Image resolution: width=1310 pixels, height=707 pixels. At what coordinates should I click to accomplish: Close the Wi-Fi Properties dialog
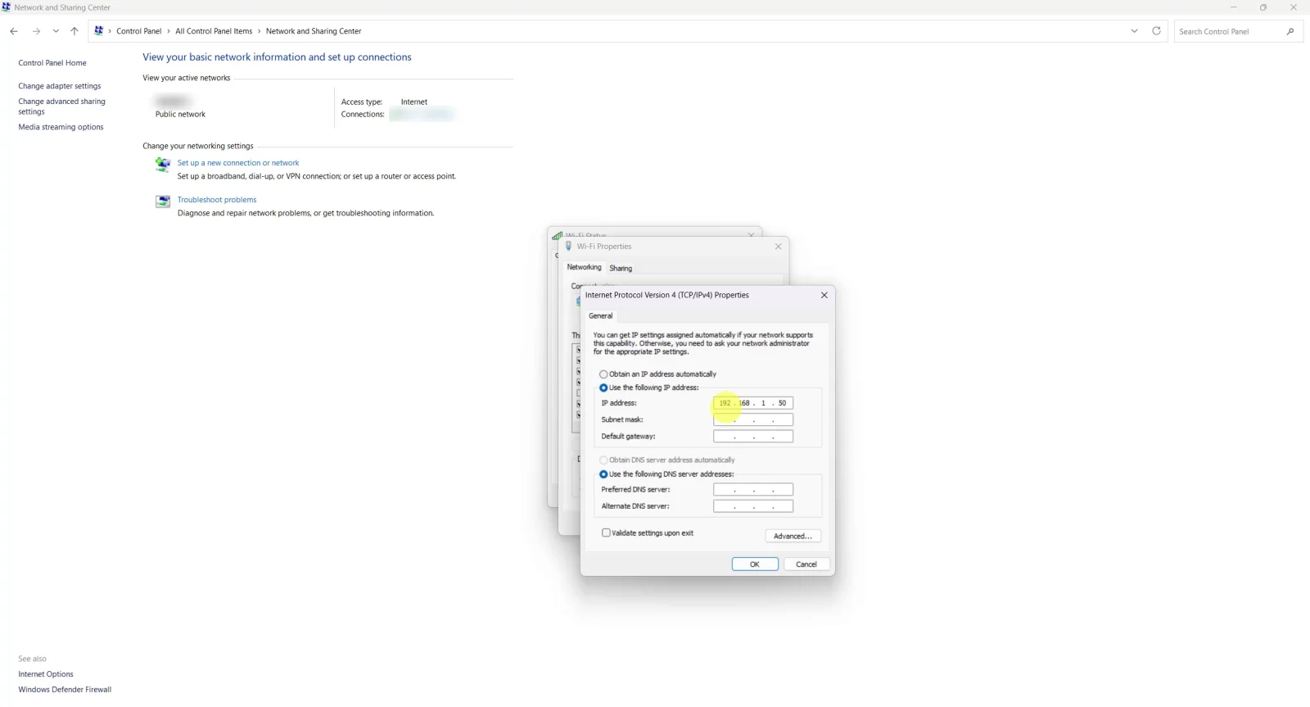tap(778, 247)
